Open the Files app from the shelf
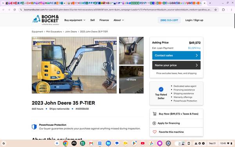This screenshot has width=235, height=147. pyautogui.click(x=108, y=143)
